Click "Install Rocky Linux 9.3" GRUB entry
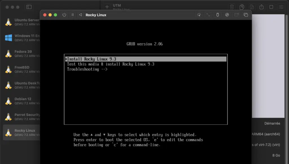The image size is (289, 164). 146,59
